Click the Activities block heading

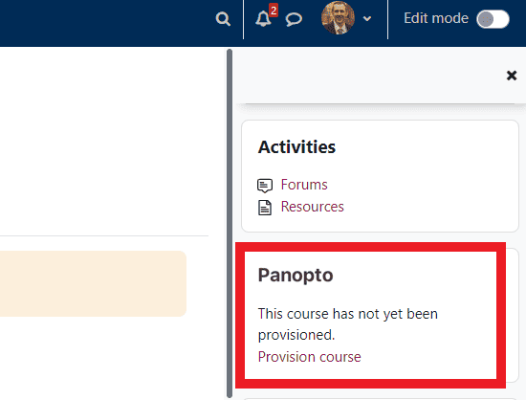(296, 147)
